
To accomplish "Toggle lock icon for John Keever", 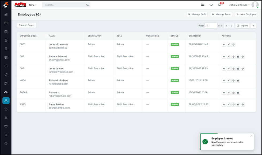I will [x=238, y=69].
